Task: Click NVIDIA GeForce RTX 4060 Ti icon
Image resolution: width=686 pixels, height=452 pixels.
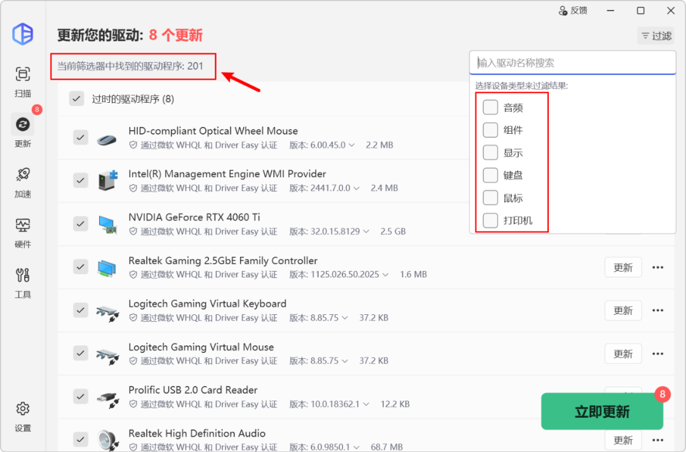Action: (107, 224)
